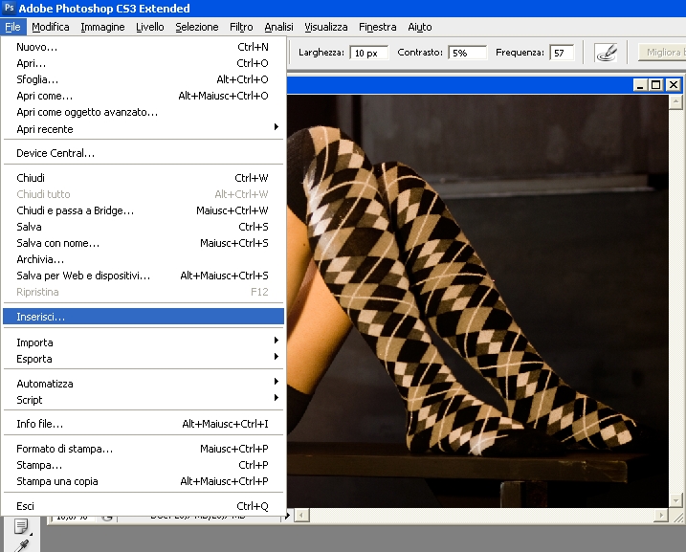The height and width of the screenshot is (552, 686).
Task: Click the Photoshop Ps logo icon
Action: pos(9,8)
